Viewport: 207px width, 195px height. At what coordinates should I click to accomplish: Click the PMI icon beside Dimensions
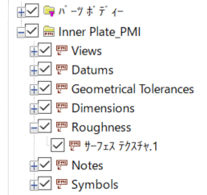62,108
